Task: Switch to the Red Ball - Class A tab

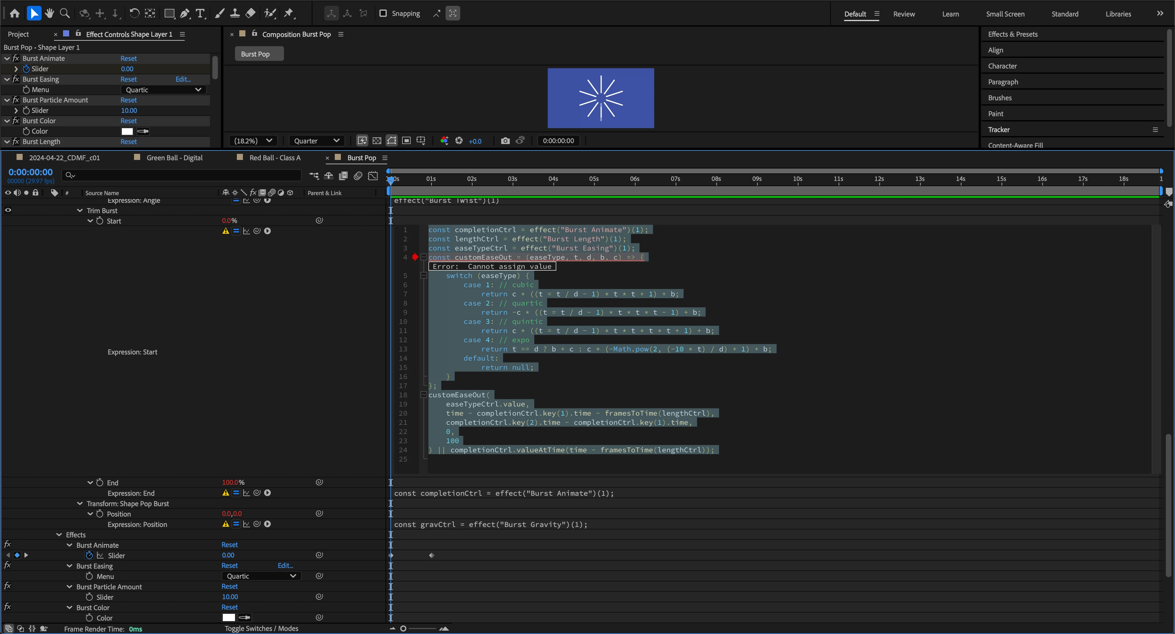Action: pyautogui.click(x=274, y=158)
